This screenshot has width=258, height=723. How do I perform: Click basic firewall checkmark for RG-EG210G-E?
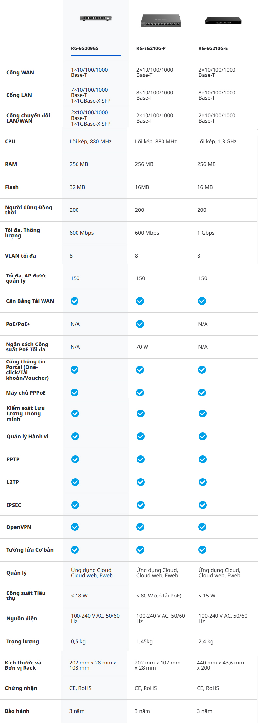tap(202, 550)
